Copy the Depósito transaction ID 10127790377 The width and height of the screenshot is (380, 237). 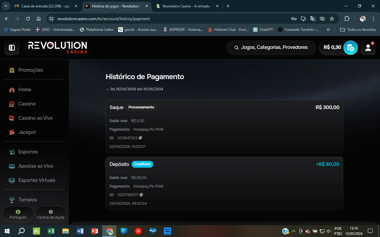[141, 195]
